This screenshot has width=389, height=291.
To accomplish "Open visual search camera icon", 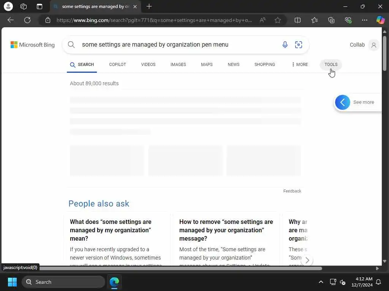I will [299, 45].
